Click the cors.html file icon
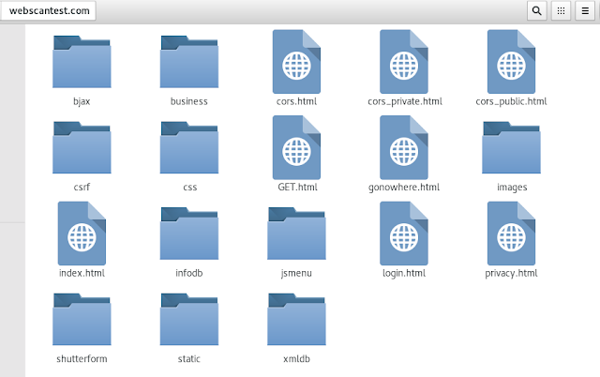 (296, 62)
